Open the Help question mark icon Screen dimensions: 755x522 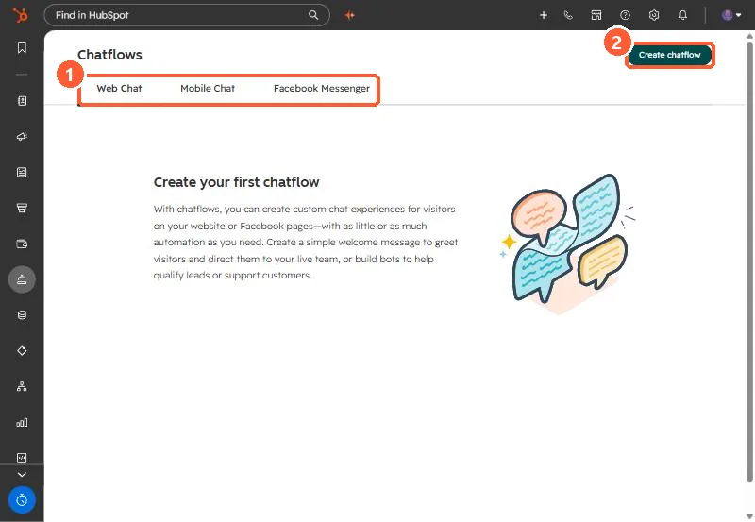625,15
